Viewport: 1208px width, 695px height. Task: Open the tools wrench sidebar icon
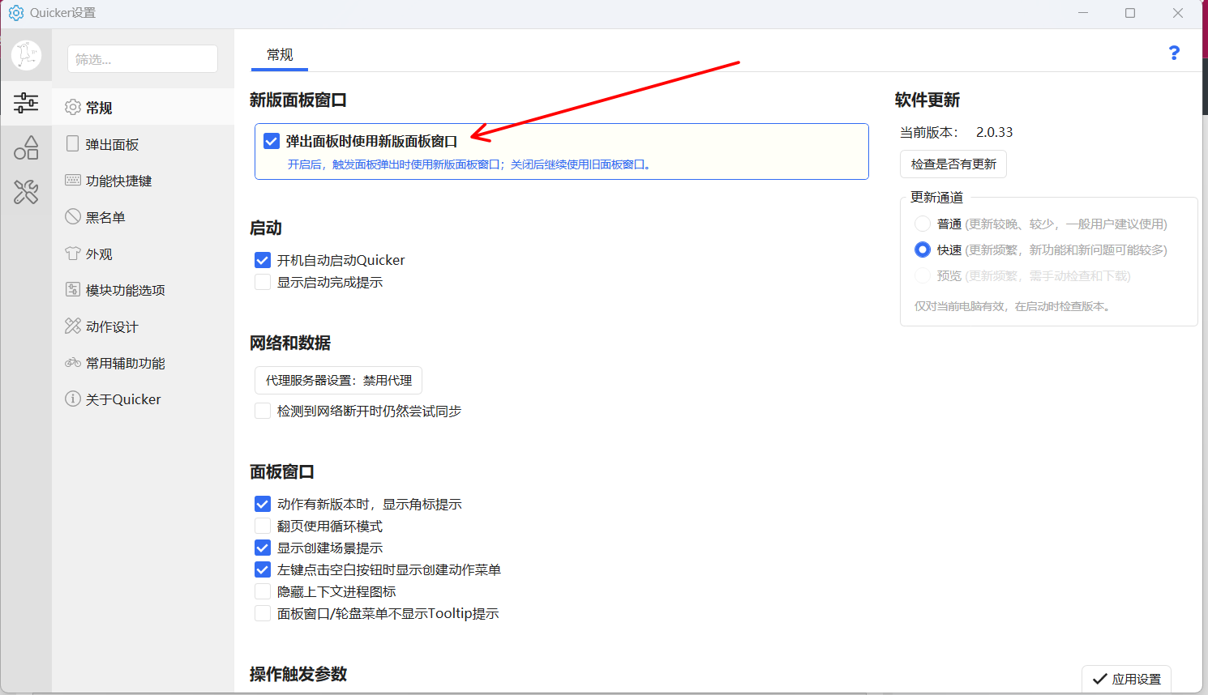coord(26,192)
